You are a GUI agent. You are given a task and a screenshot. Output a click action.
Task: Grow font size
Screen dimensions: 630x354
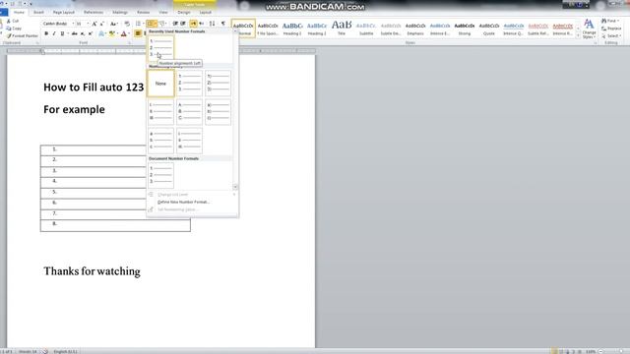coord(94,24)
